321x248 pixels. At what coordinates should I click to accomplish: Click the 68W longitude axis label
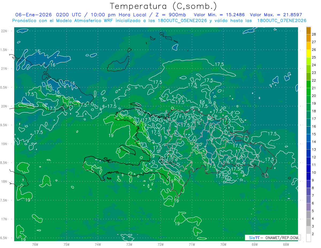coord(286,244)
